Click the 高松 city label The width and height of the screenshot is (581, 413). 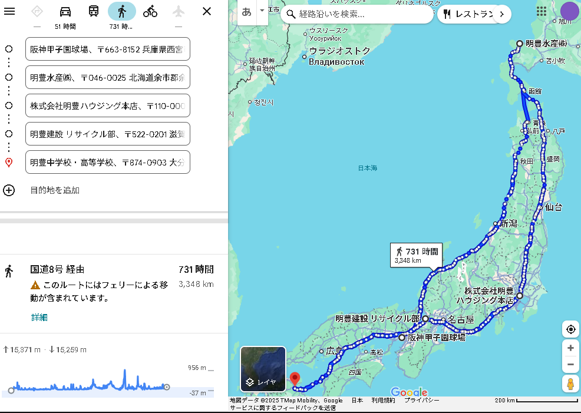point(377,352)
